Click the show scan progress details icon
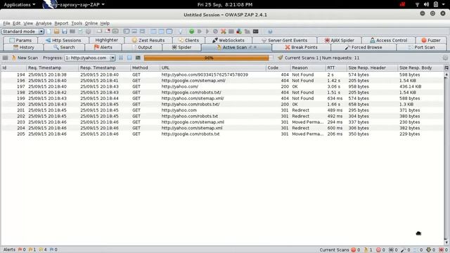The width and height of the screenshot is (450, 253). click(138, 58)
